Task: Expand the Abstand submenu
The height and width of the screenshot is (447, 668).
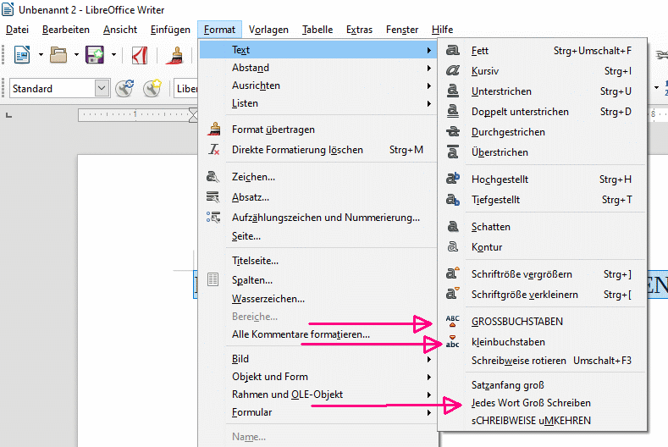Action: click(x=318, y=68)
